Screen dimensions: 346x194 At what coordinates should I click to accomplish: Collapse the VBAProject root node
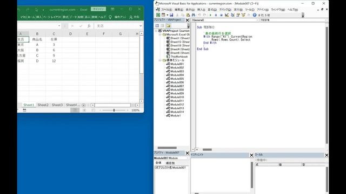[156, 31]
